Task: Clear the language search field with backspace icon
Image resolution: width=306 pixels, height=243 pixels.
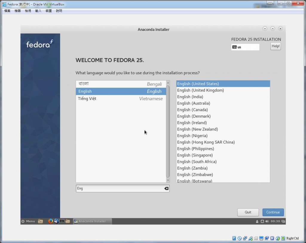Action: click(166, 189)
